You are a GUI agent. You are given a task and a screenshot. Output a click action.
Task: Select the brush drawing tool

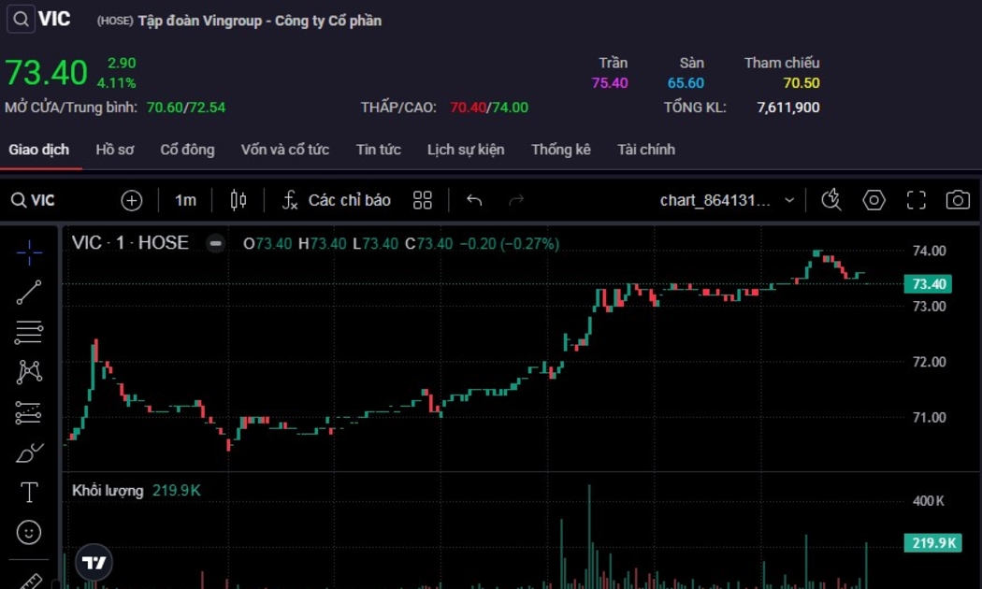pyautogui.click(x=29, y=453)
